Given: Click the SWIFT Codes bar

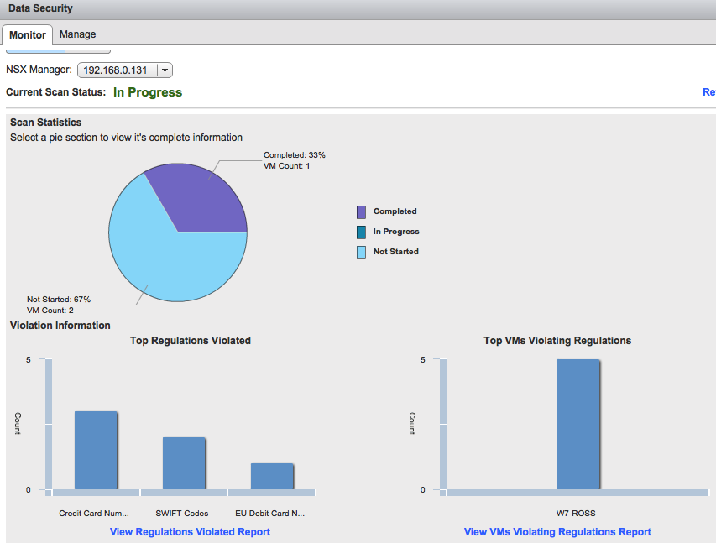Looking at the screenshot, I should tap(184, 463).
